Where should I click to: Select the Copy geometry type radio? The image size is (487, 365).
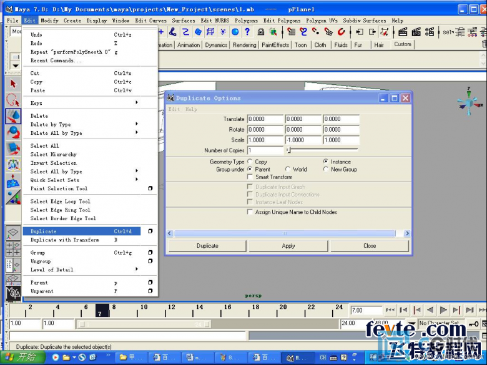(250, 162)
